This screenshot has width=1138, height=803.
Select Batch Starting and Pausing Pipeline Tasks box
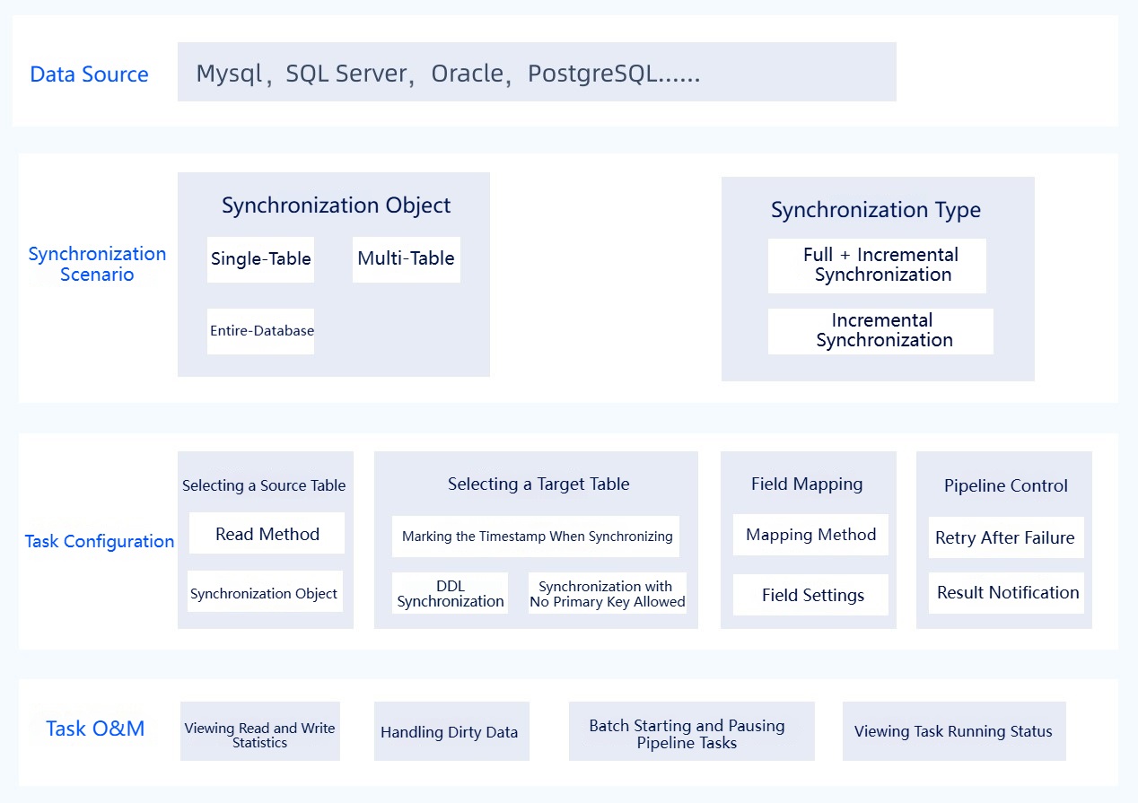tap(692, 731)
